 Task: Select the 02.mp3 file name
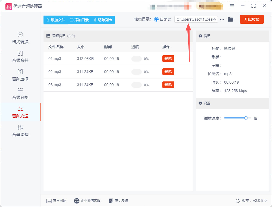[x=55, y=72]
